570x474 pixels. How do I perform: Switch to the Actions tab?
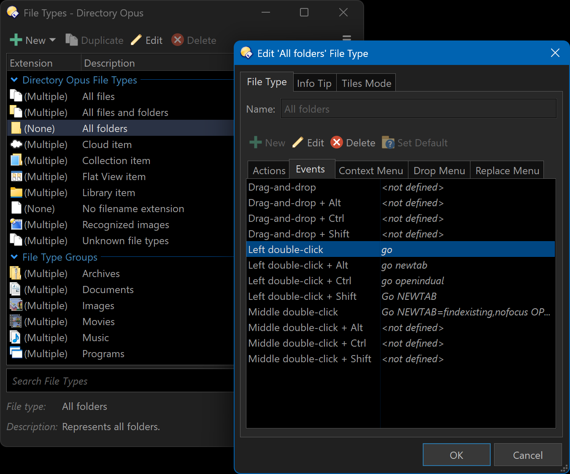(x=269, y=170)
